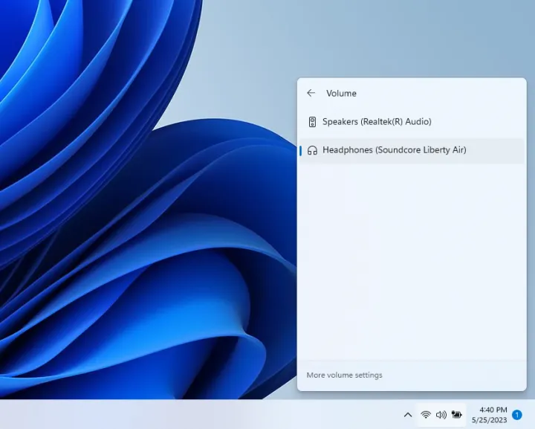
Task: Click the 'Soundcore Liberty Air' text label
Action: 421,150
